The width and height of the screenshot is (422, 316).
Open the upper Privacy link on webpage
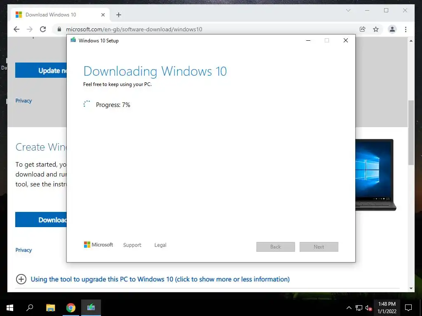click(x=23, y=101)
